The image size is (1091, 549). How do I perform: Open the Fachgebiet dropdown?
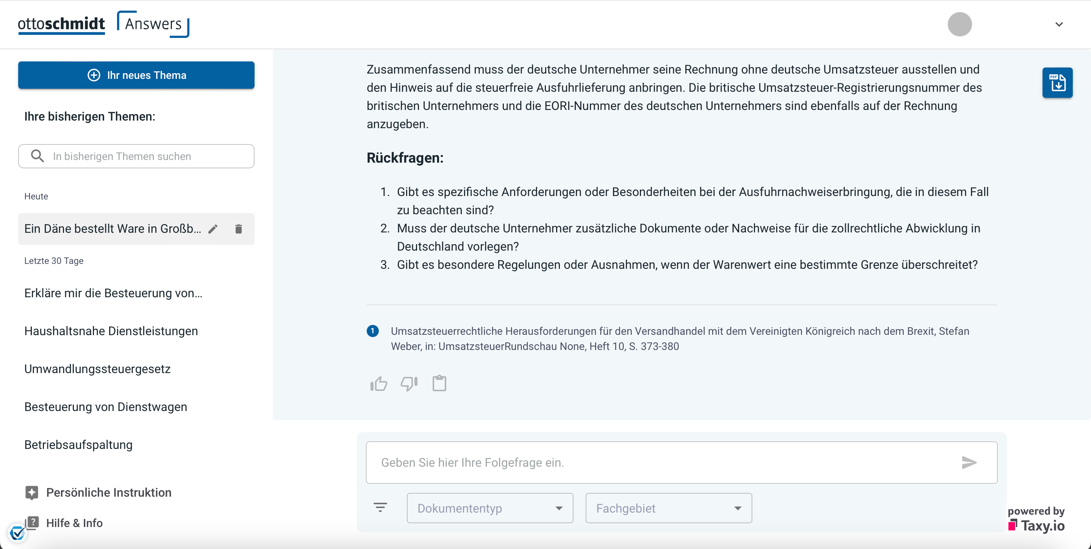click(669, 508)
